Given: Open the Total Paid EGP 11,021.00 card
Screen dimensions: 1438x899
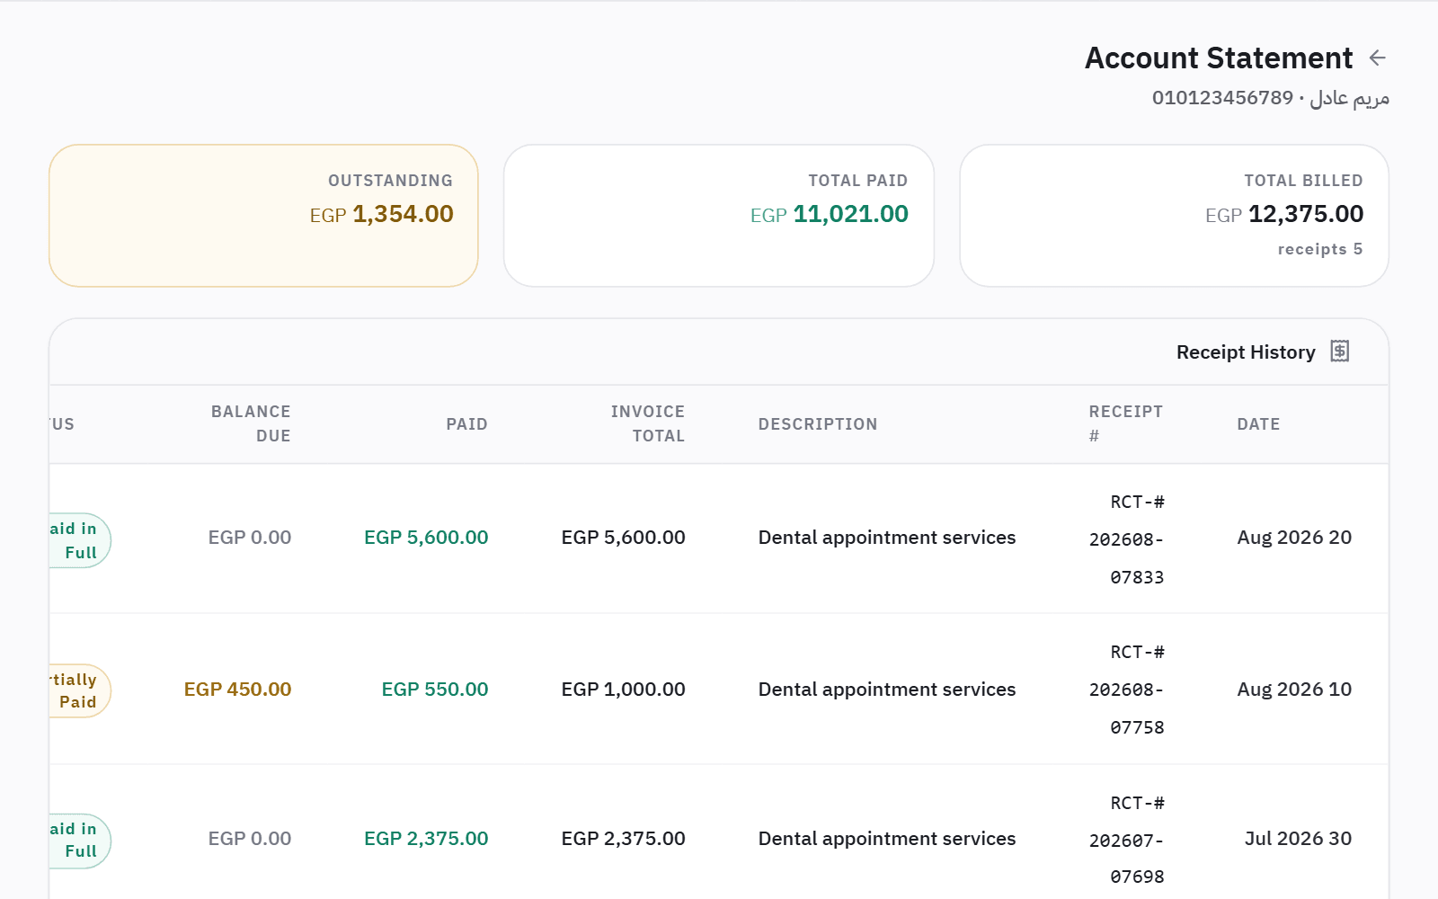Looking at the screenshot, I should 719,216.
